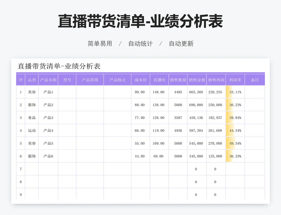The width and height of the screenshot is (281, 215).
Task: Select 食品 category cell
Action: click(32, 118)
